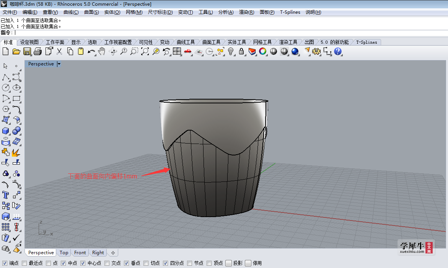Open the 渲染(R) menu

click(246, 12)
